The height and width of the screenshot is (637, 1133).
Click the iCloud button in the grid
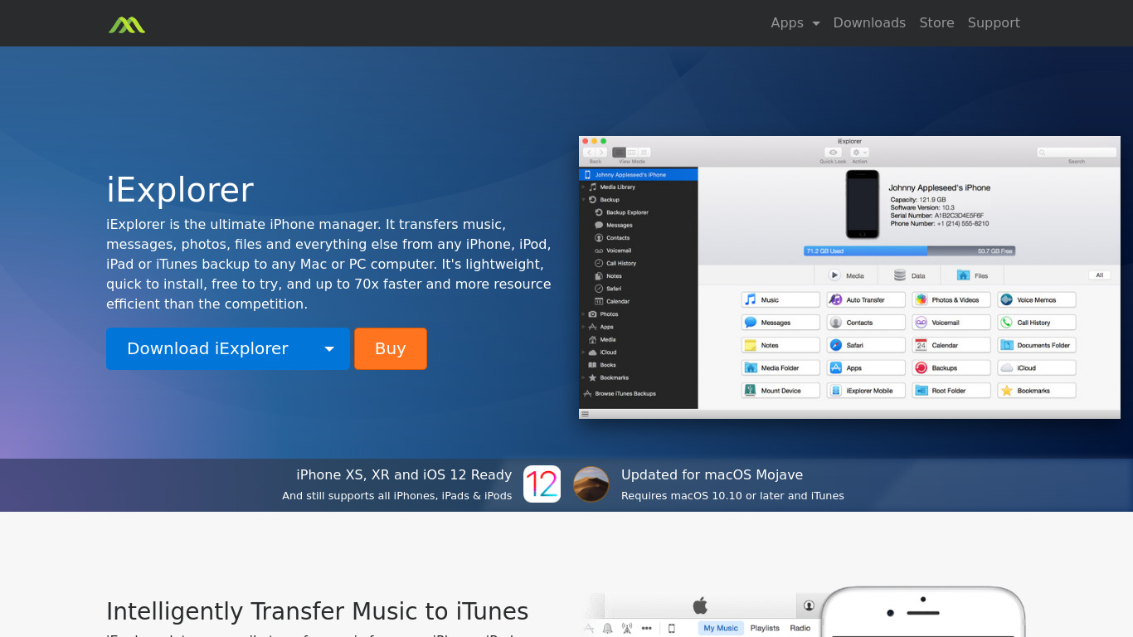tap(1037, 367)
